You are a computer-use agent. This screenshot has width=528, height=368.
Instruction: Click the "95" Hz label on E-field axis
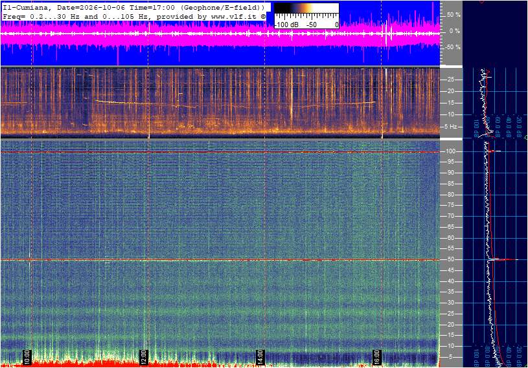[450, 162]
